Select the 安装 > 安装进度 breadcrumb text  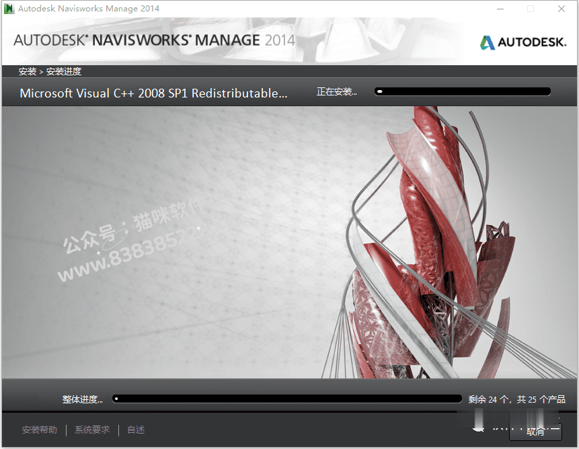pyautogui.click(x=50, y=71)
